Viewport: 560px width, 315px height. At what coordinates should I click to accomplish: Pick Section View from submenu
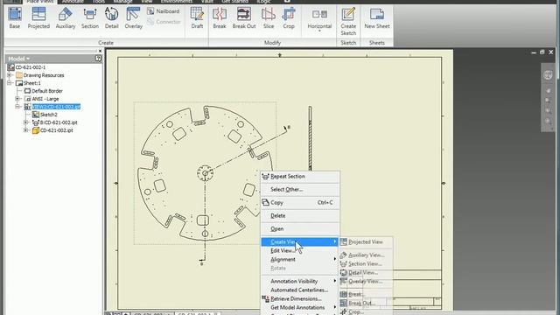click(366, 264)
